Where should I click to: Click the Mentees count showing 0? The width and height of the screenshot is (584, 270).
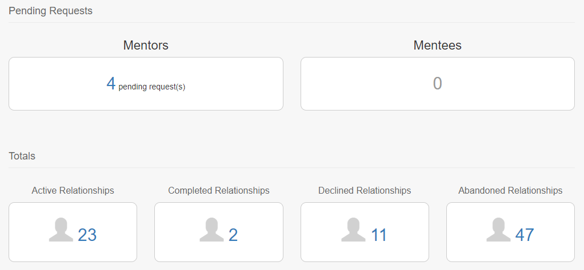click(438, 84)
